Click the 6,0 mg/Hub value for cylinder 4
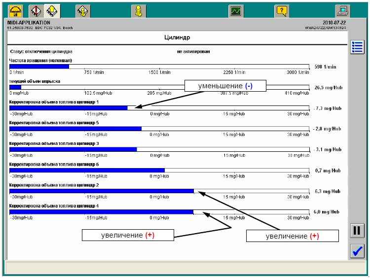The width and height of the screenshot is (370, 278). point(326,212)
